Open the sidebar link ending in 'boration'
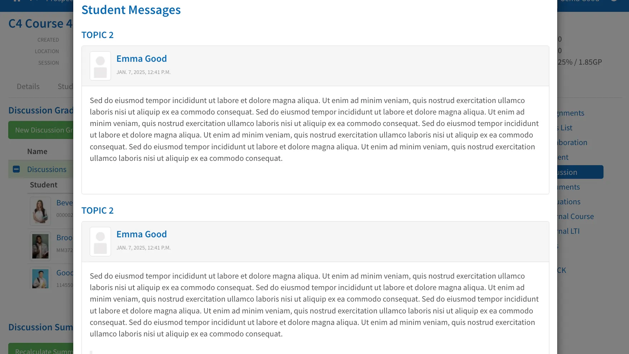 (572, 143)
